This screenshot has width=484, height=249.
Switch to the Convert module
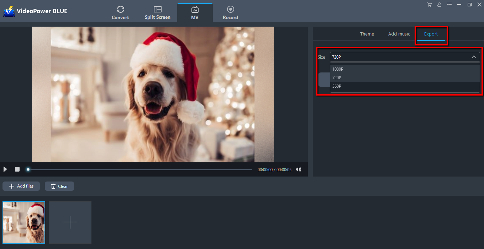pyautogui.click(x=120, y=12)
